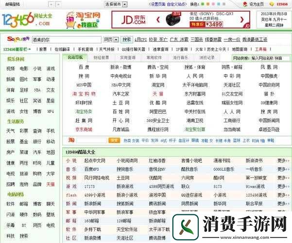Open the 携程旅行网 site link

coord(158,129)
